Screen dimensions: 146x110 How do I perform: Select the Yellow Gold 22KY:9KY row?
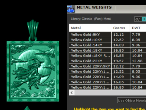pyautogui.click(x=107, y=66)
